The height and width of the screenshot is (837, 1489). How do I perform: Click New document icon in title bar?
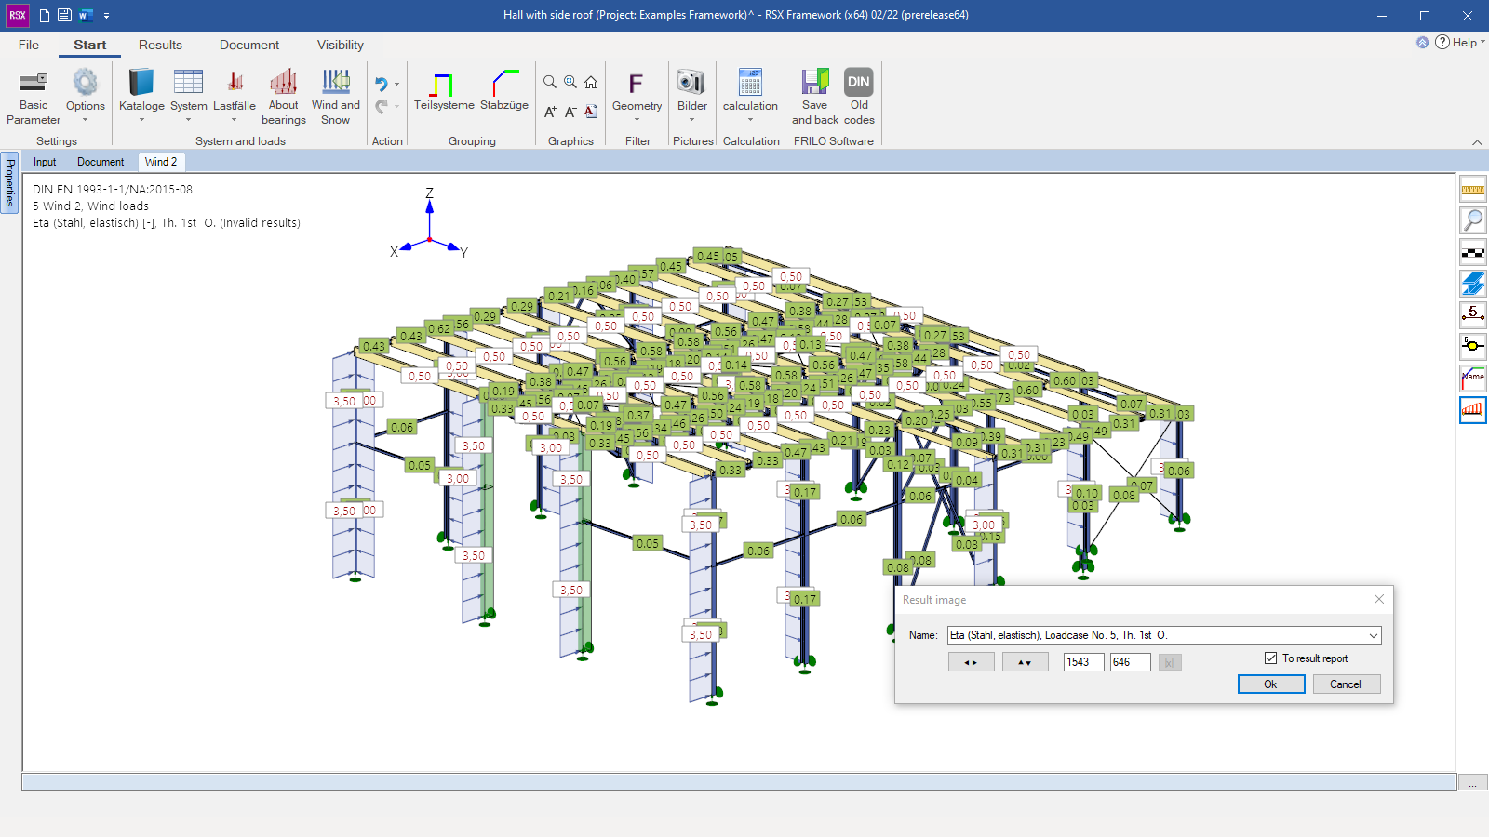click(x=44, y=15)
